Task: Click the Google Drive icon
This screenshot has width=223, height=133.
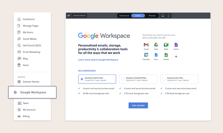Action: (x=156, y=45)
